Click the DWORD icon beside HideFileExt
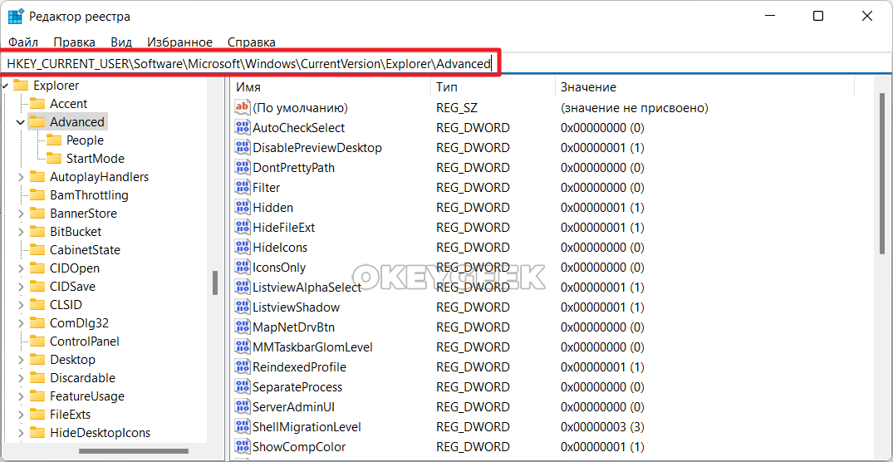This screenshot has height=462, width=893. tap(243, 228)
